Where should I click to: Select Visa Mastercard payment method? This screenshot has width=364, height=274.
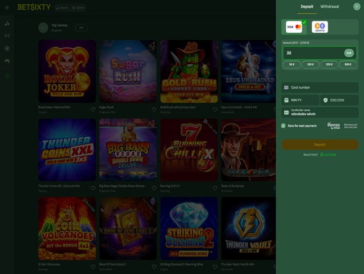click(294, 27)
